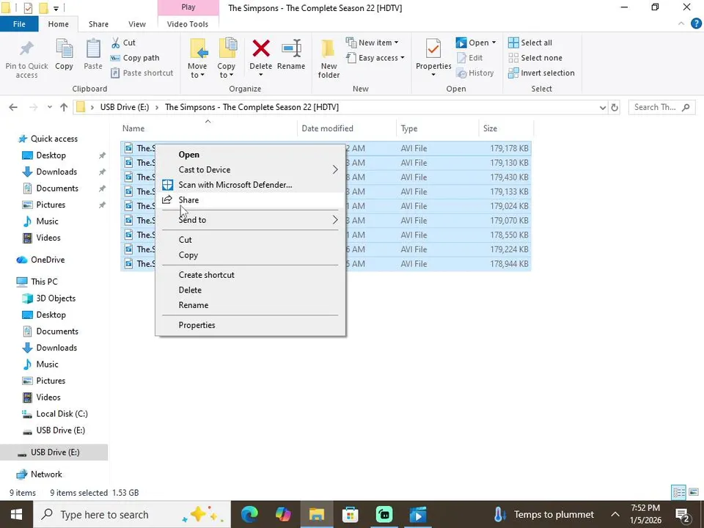
Task: Switch to the View ribbon tab
Action: point(137,24)
